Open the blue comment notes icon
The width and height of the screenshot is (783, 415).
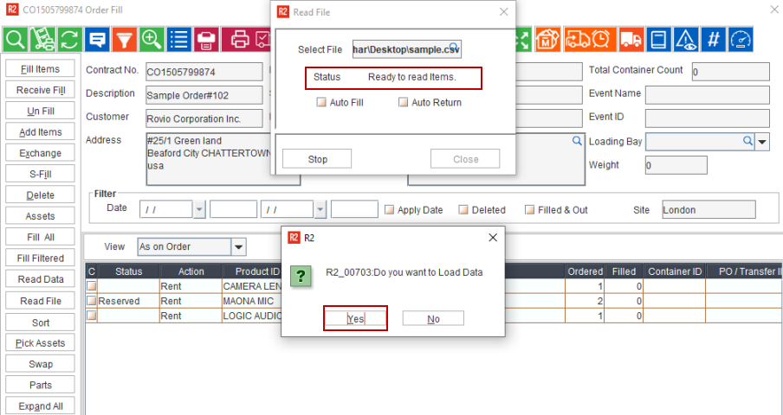pos(97,39)
